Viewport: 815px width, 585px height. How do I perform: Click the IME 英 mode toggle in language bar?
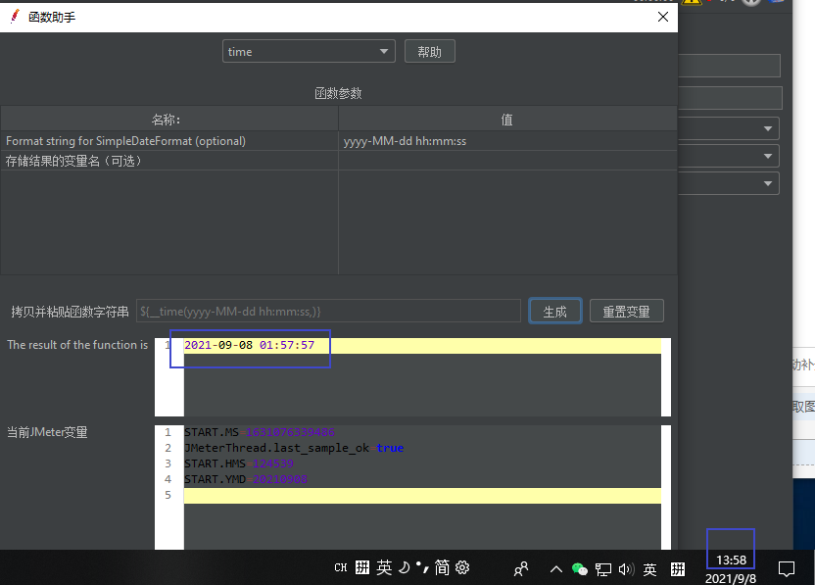point(384,567)
